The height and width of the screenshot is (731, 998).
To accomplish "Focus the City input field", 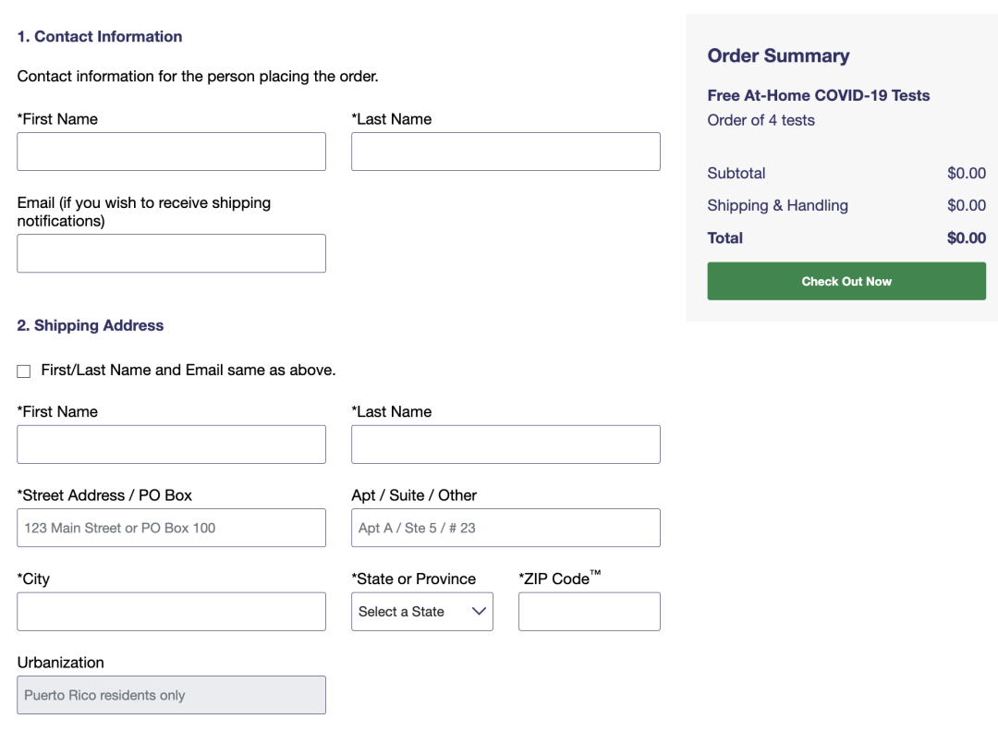I will coord(171,612).
